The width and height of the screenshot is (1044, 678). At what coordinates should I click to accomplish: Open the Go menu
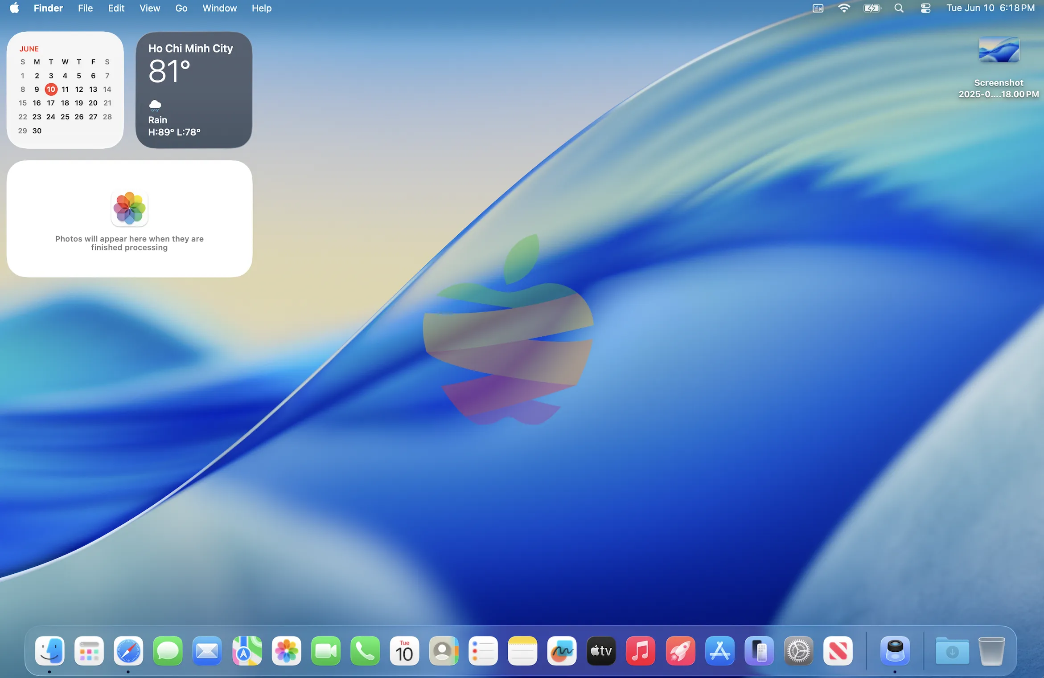[x=181, y=8]
